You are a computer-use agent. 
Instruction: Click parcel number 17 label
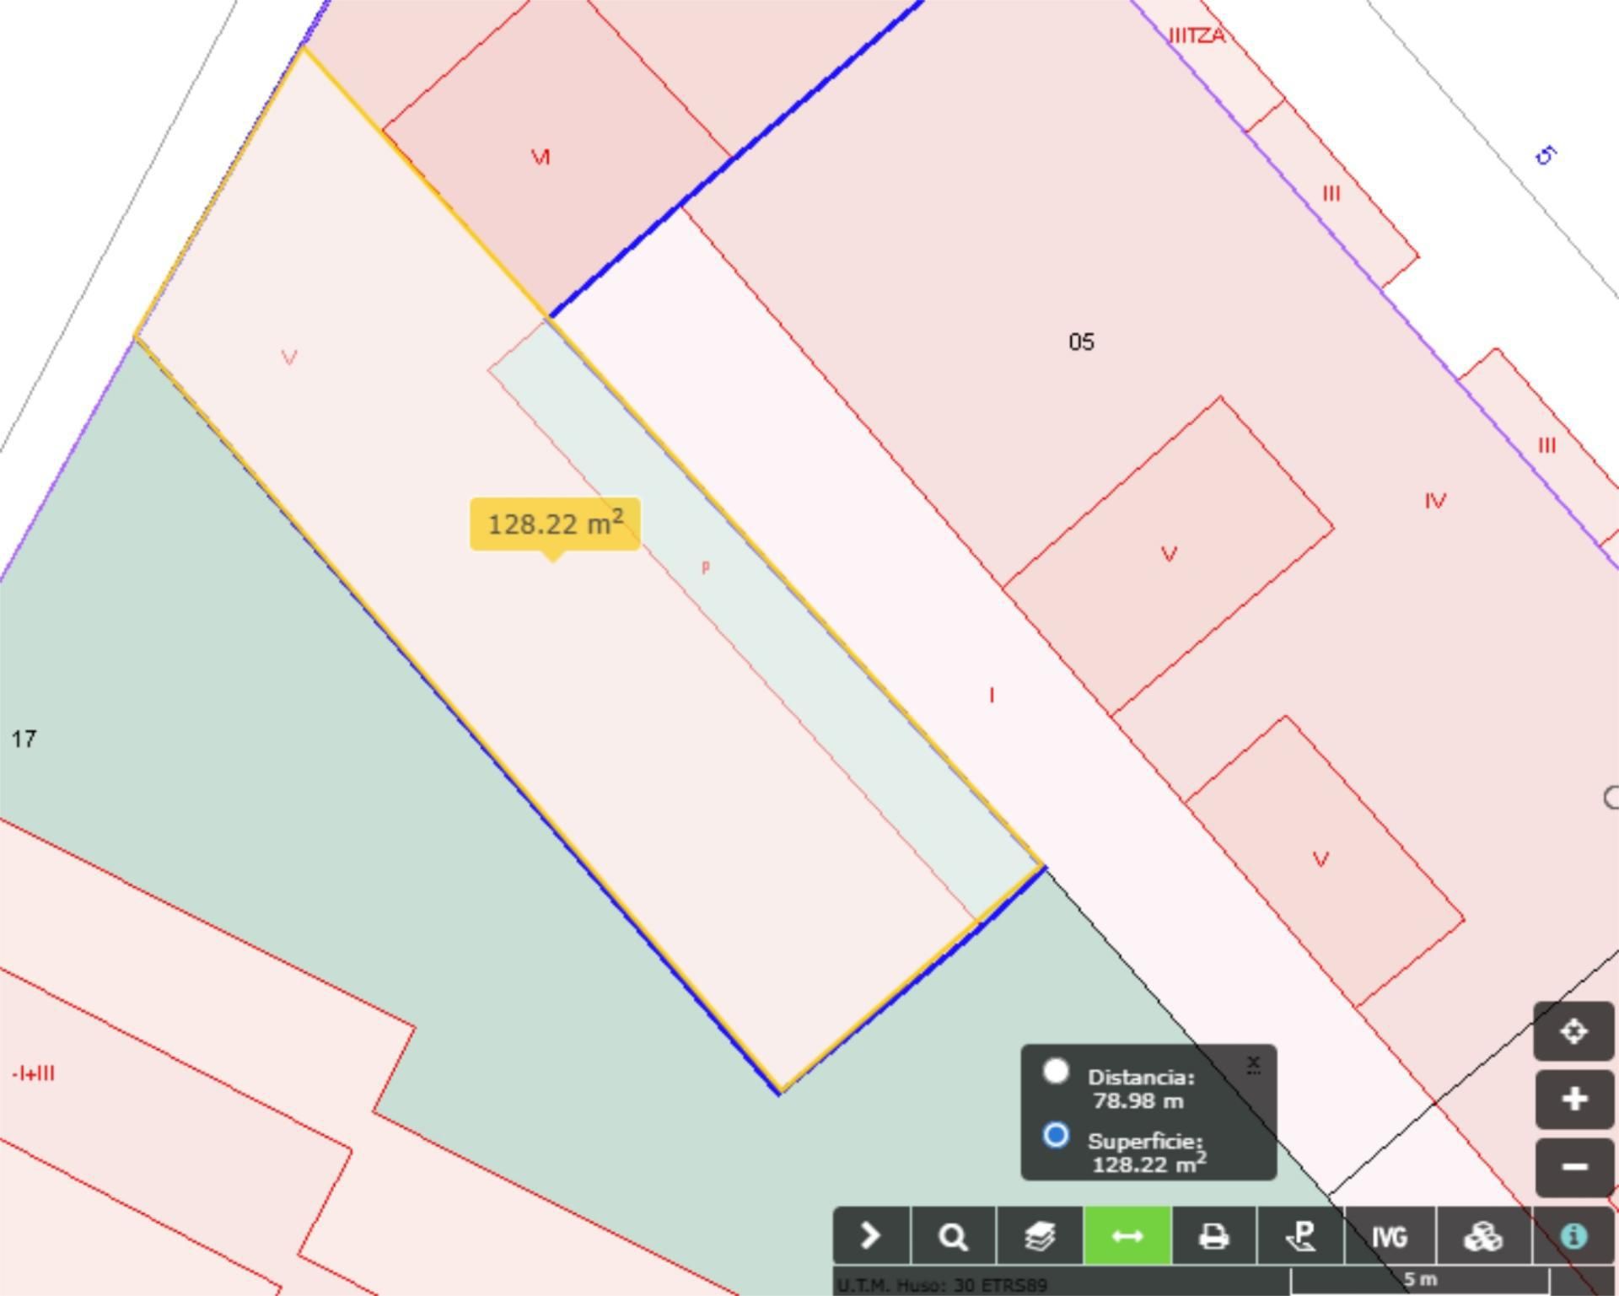click(24, 739)
